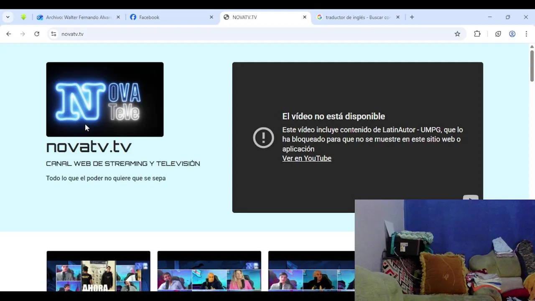
Task: Click the scrollbar up arrow
Action: (532, 46)
